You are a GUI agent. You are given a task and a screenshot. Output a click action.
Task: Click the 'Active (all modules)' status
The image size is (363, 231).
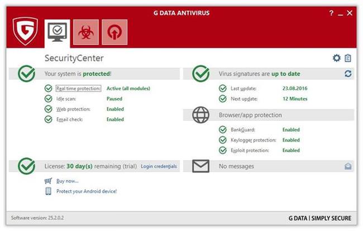point(128,88)
